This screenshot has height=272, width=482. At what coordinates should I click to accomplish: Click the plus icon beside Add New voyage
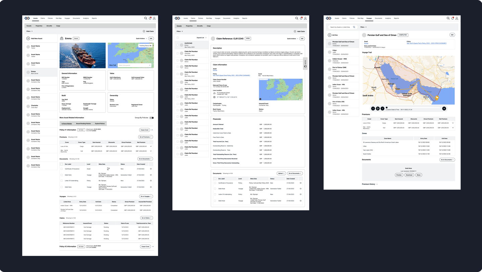tap(329, 35)
